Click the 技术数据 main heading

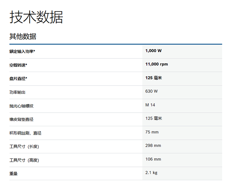pos(36,17)
